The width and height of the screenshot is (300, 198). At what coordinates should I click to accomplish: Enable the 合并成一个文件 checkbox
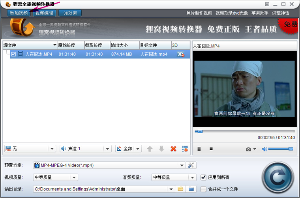203,189
